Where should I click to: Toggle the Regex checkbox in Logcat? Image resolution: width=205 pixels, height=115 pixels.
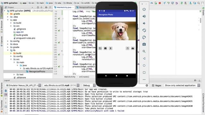(x=153, y=85)
